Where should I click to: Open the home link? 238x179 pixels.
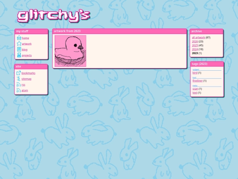pos(26,38)
